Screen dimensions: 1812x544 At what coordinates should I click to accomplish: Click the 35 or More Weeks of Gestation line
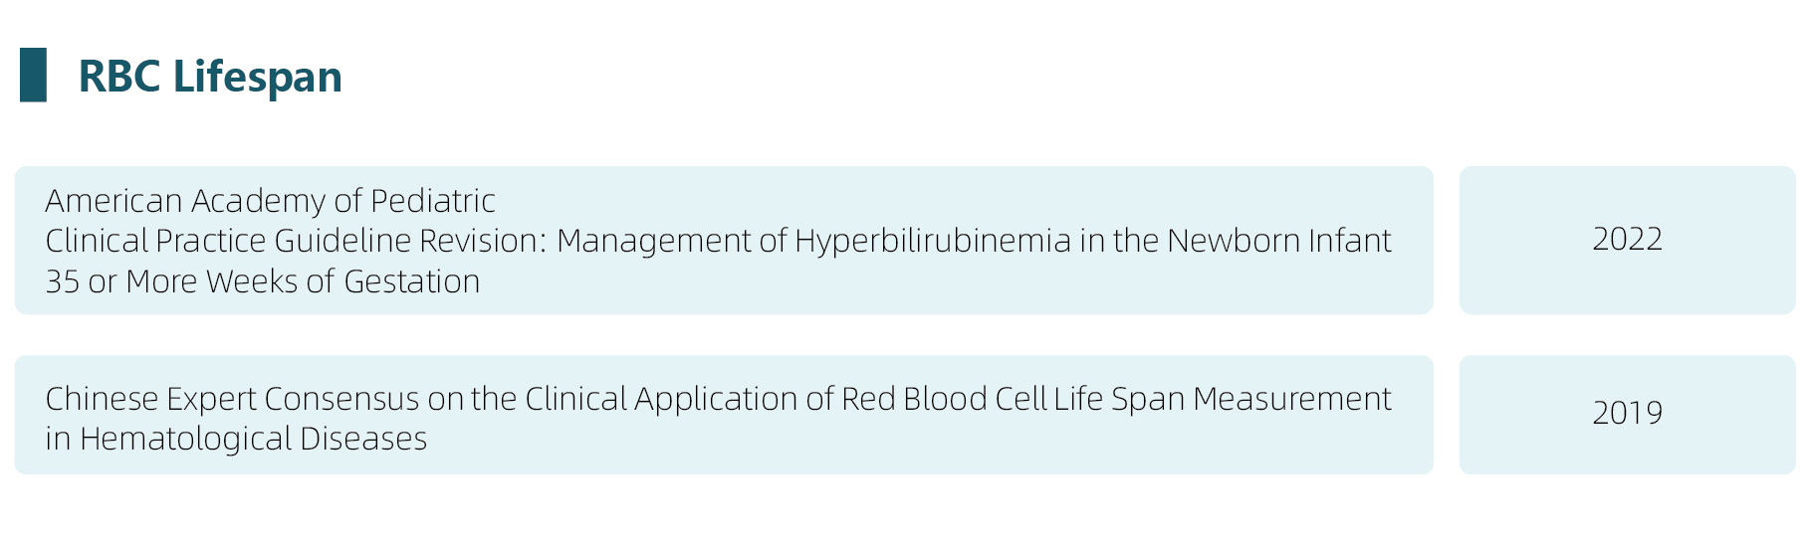pos(262,281)
